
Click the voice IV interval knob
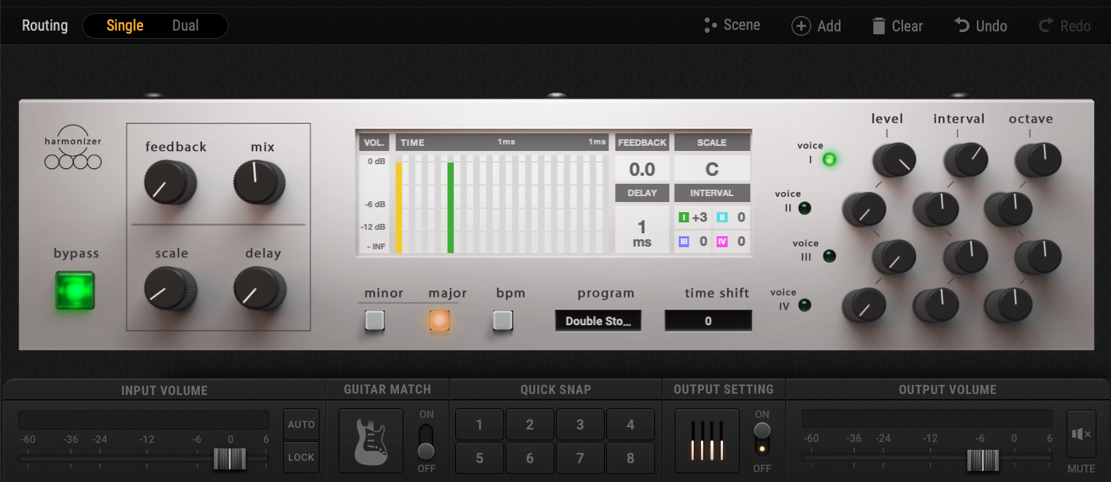935,306
